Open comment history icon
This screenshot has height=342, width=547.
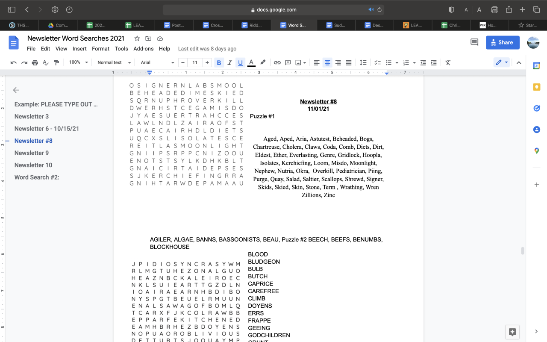click(474, 42)
